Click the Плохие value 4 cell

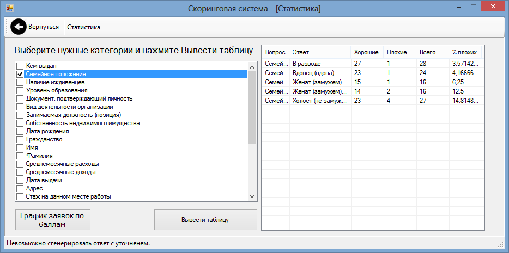(400, 101)
